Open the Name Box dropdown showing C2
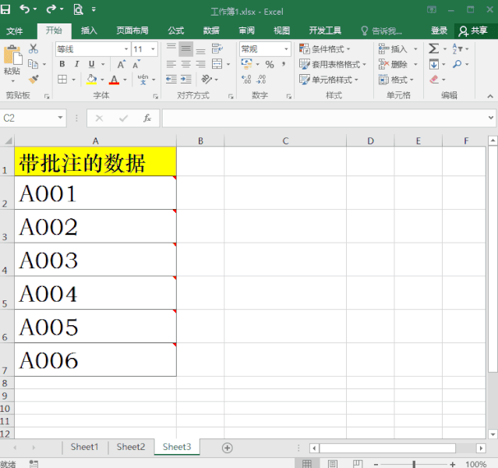The image size is (498, 468). pos(60,118)
